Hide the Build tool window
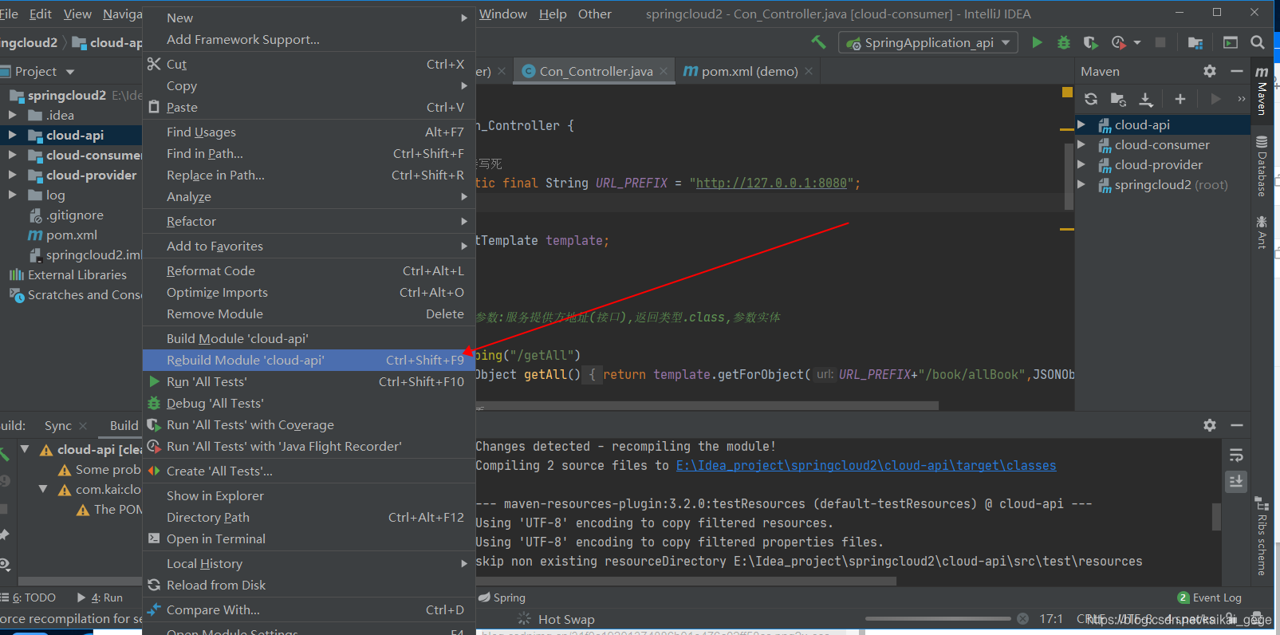This screenshot has height=635, width=1280. (1237, 425)
